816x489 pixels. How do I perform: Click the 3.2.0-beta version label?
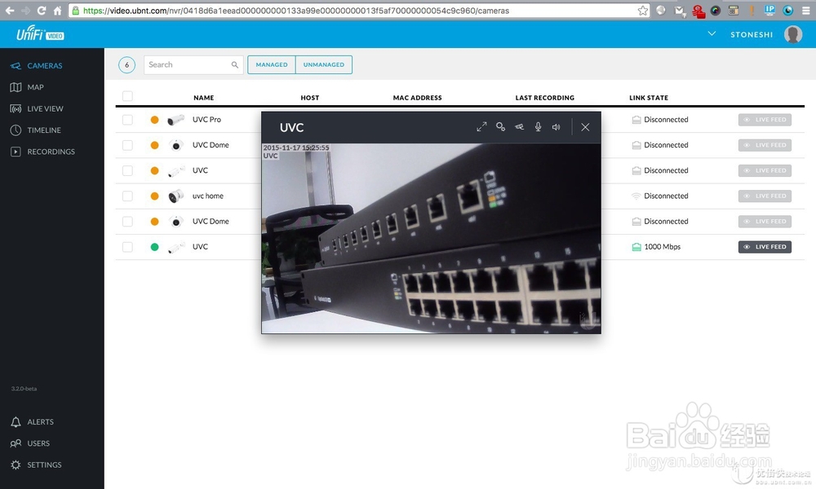click(x=24, y=389)
